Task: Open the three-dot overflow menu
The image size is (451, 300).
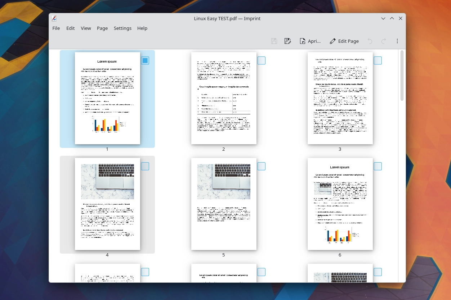Action: (397, 41)
